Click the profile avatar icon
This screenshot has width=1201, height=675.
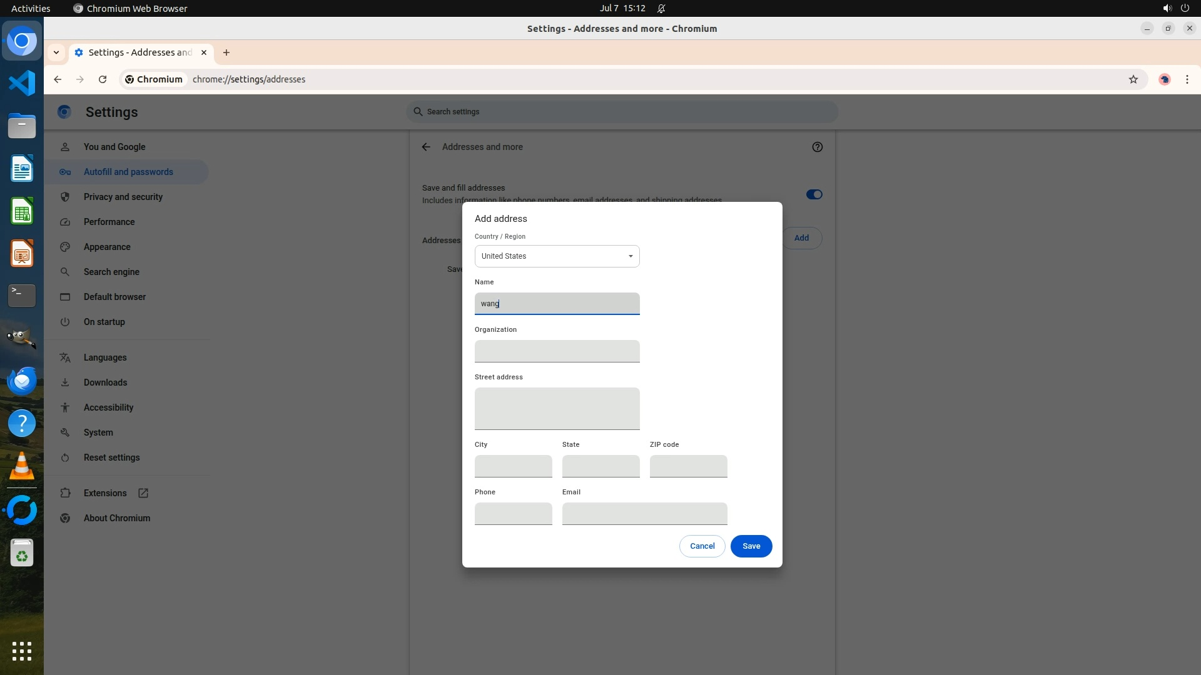(x=1164, y=79)
